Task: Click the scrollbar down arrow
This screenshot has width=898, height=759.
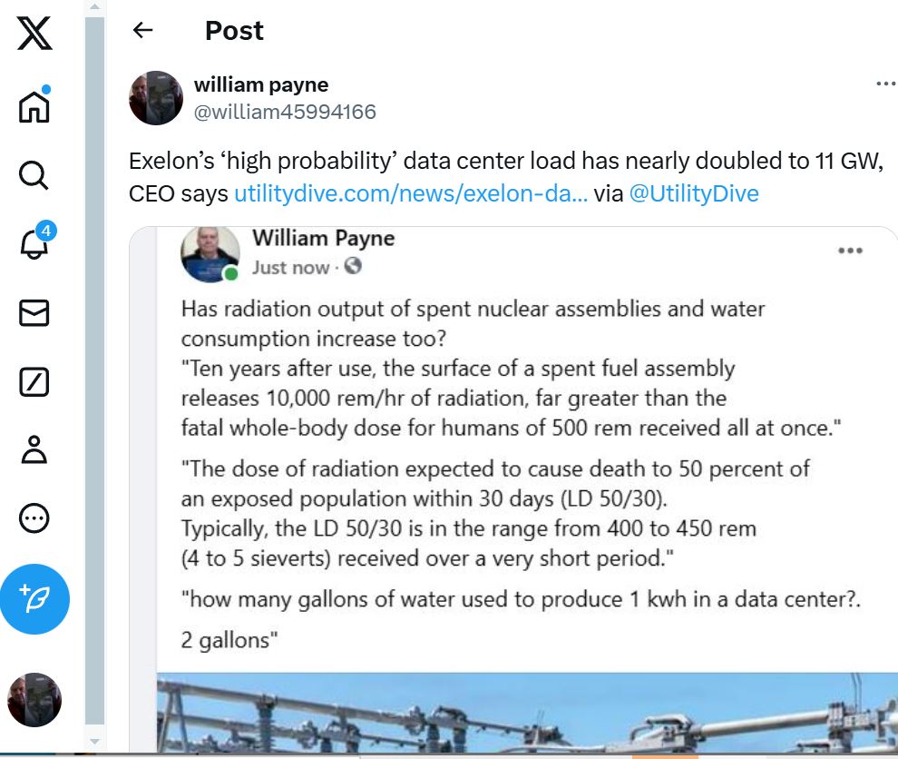Action: 94,741
